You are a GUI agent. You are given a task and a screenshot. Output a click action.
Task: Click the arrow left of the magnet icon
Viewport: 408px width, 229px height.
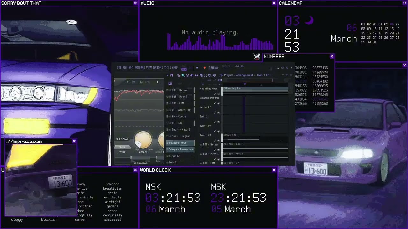click(167, 75)
